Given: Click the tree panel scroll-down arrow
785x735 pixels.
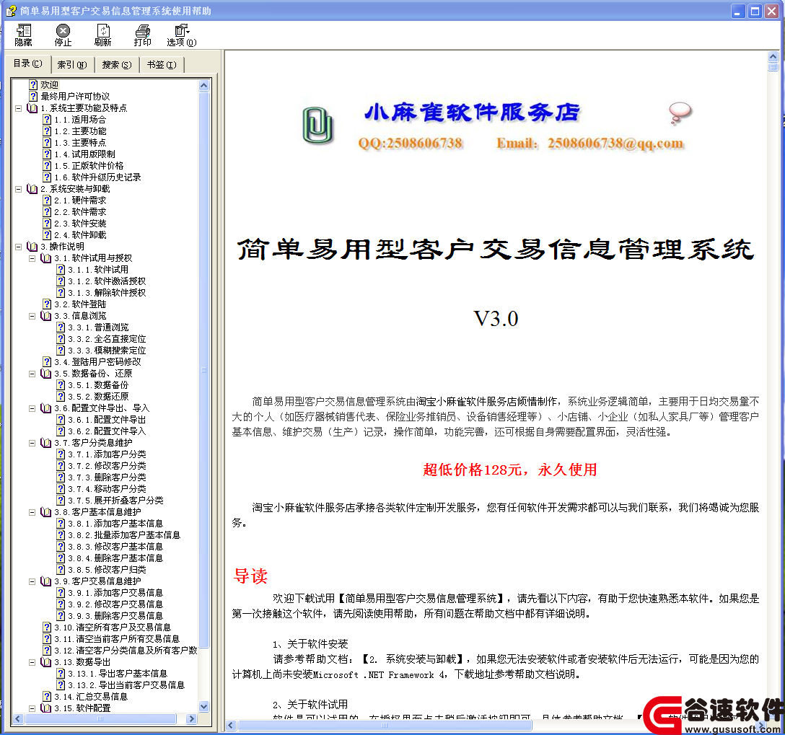Looking at the screenshot, I should (x=203, y=706).
